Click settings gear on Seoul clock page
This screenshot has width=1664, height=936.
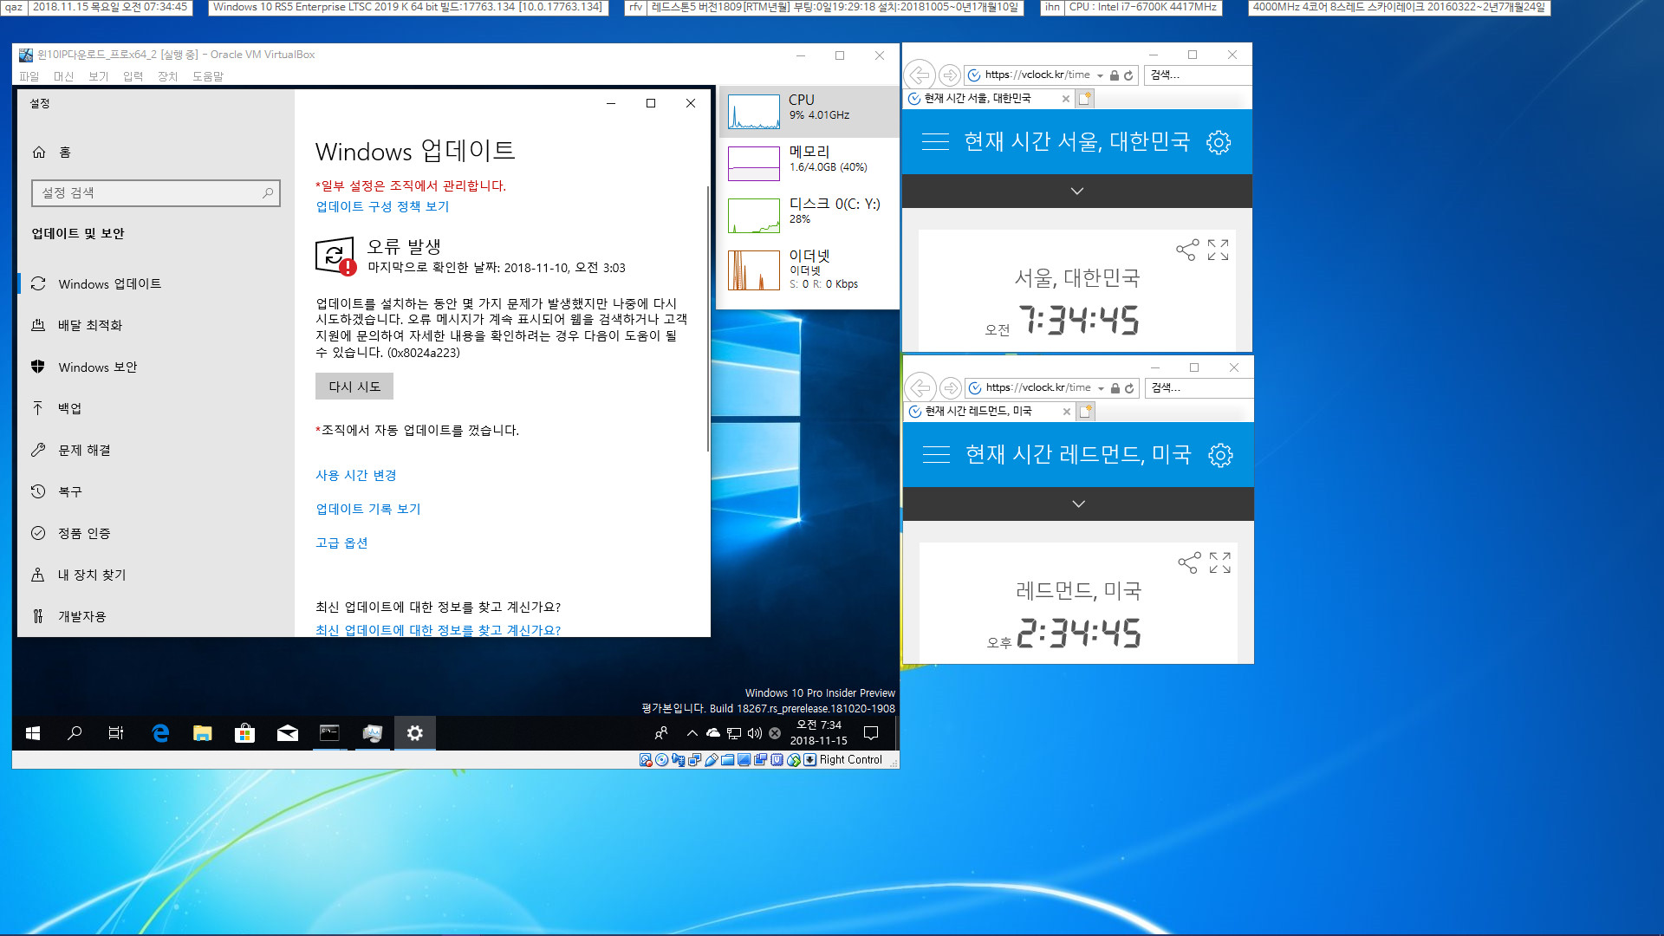[x=1219, y=142]
